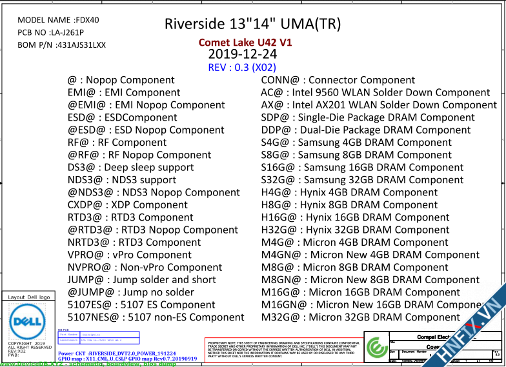Select the "CONN@ : Connector Component" entry
Screen dimensions: 506x367
click(x=338, y=80)
